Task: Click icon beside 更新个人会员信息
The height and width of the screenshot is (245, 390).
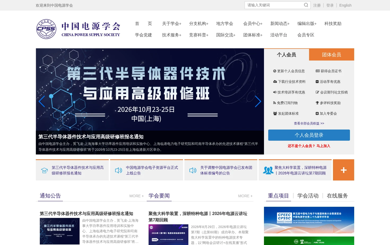Action: click(x=275, y=71)
